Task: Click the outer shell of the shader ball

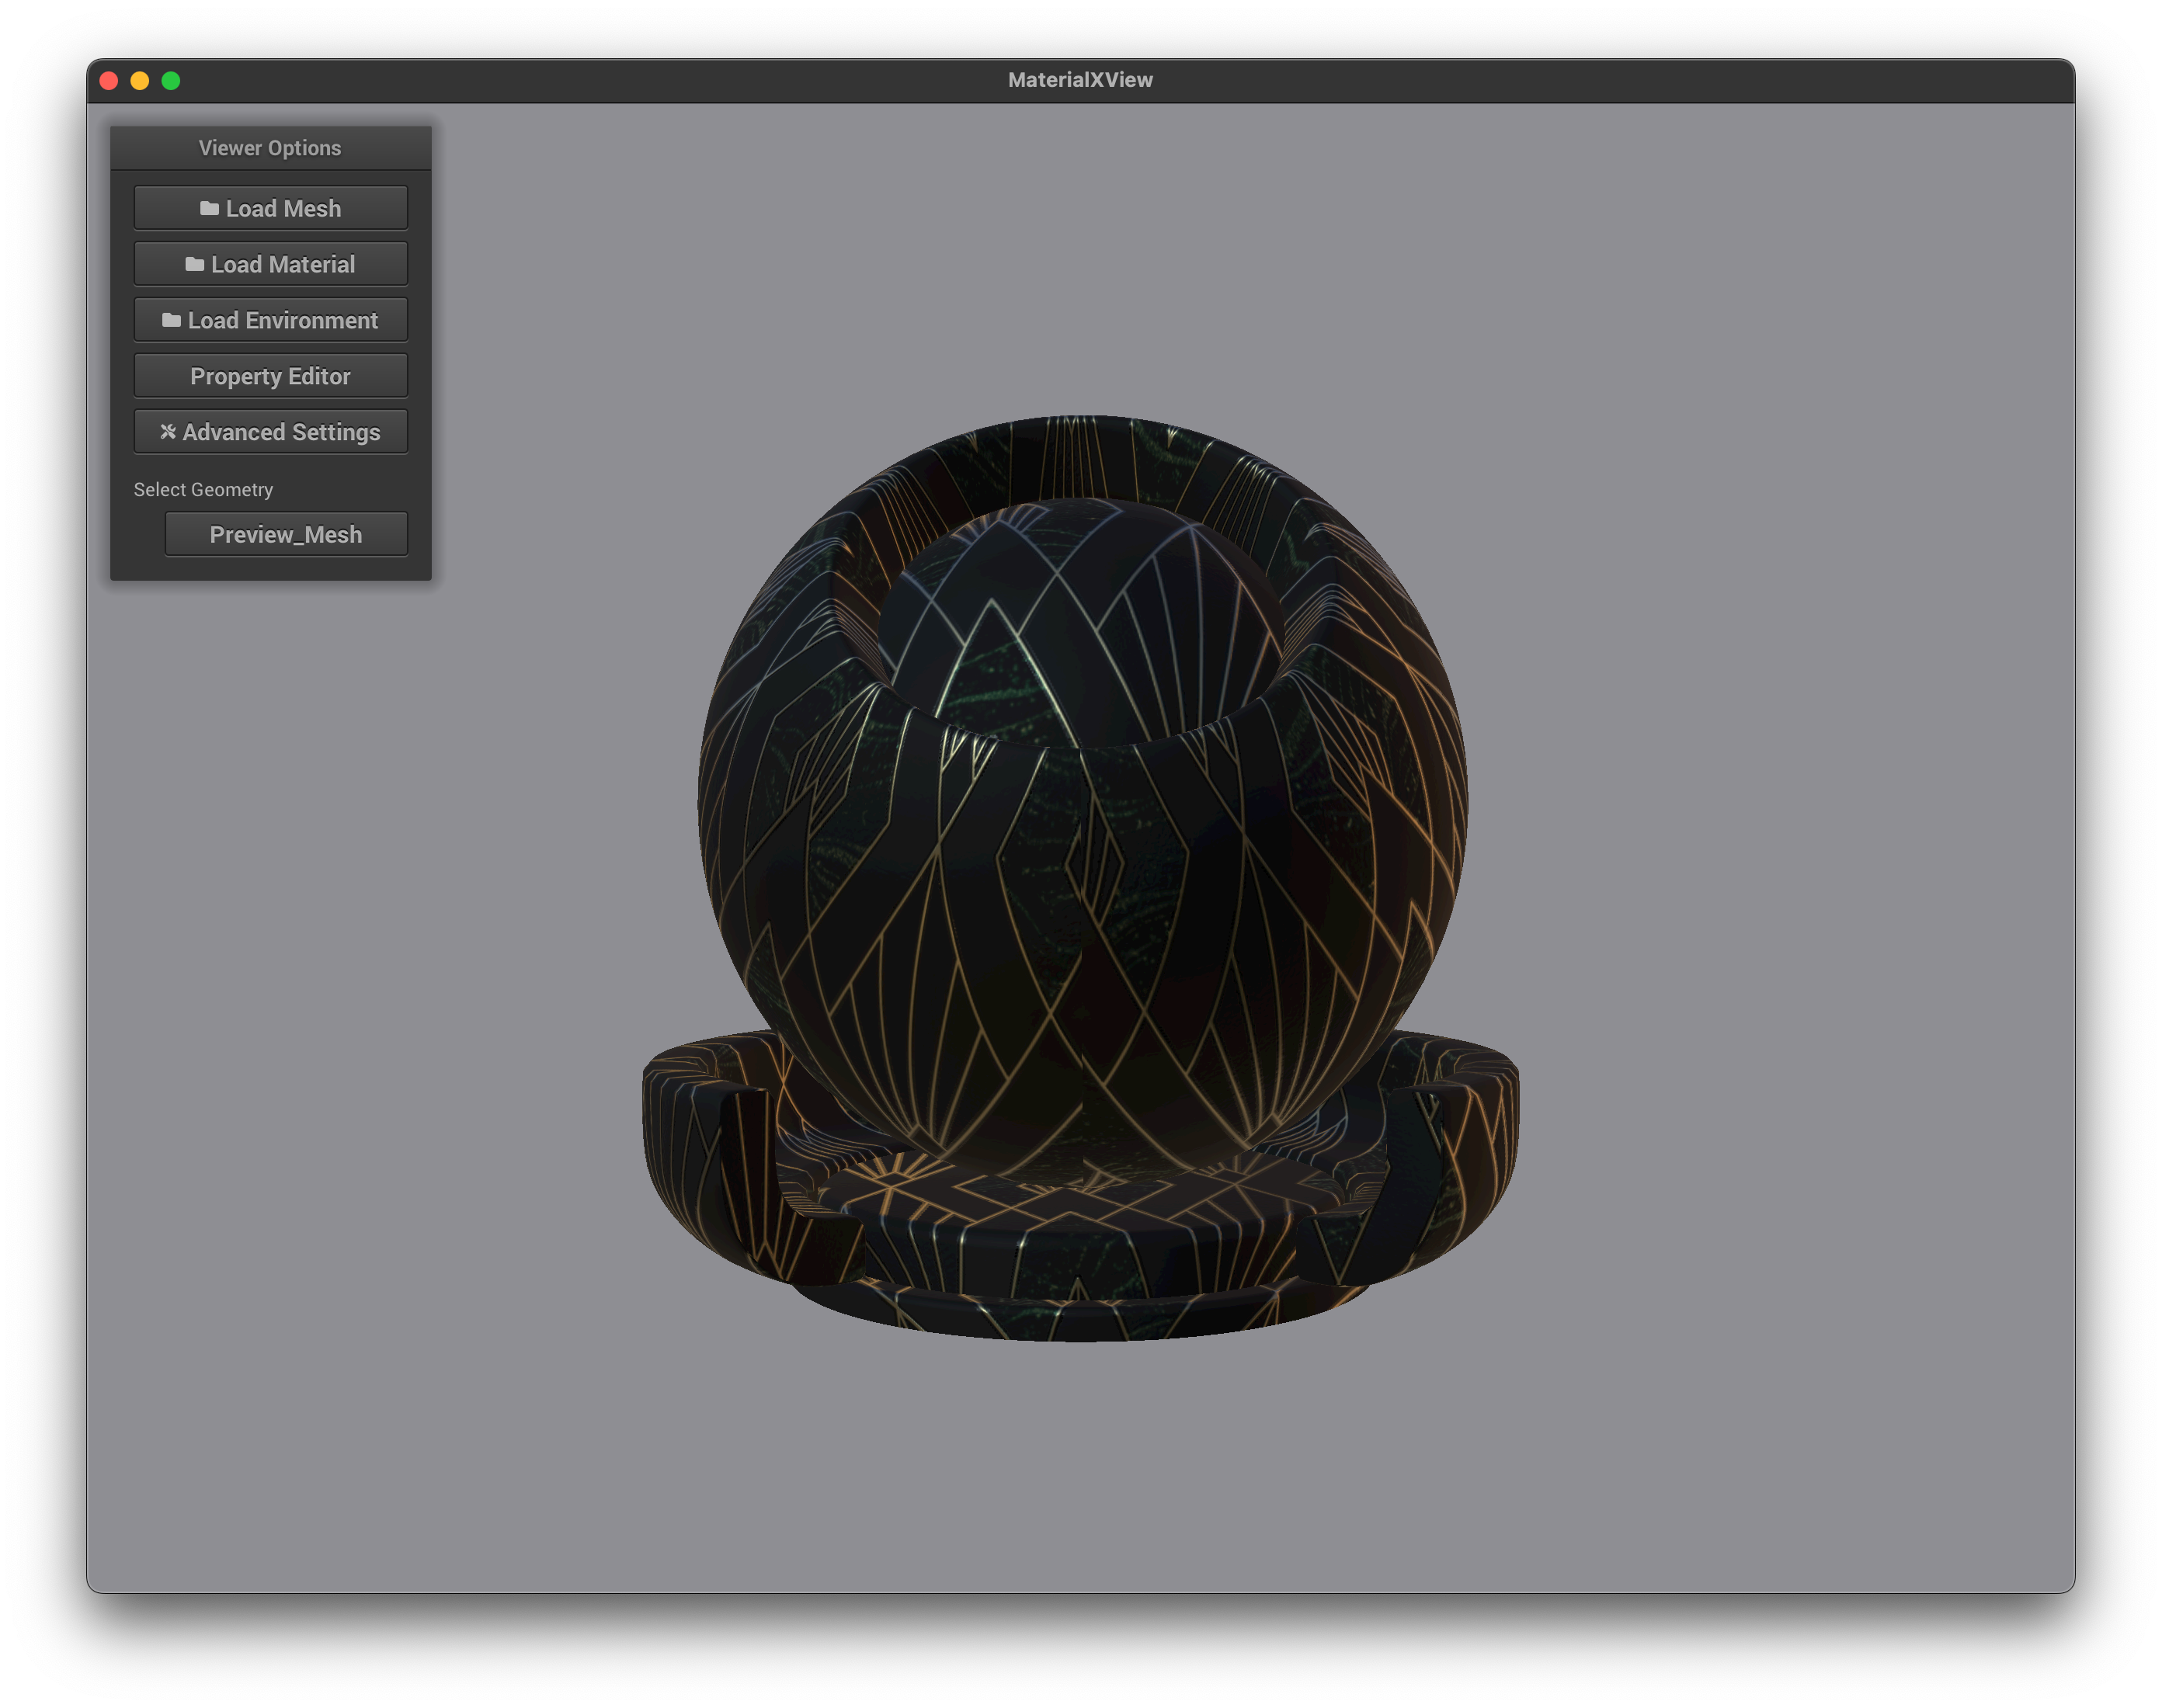Action: point(1080,900)
